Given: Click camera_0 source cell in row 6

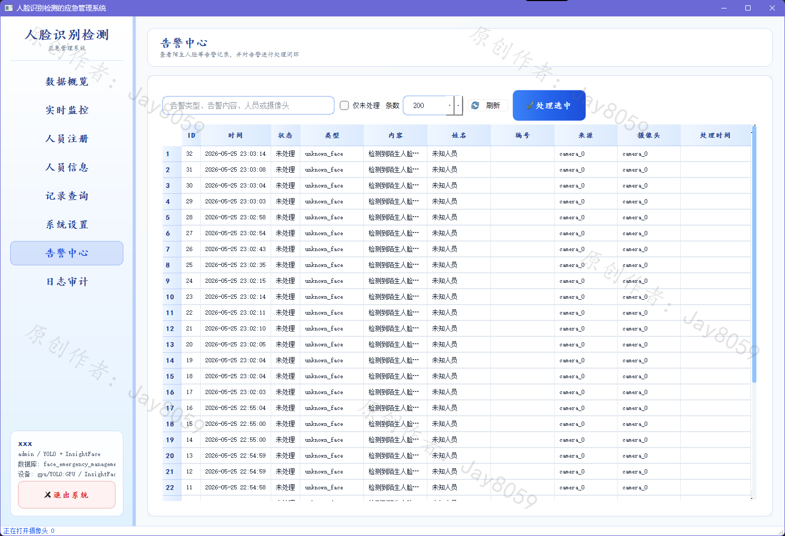Looking at the screenshot, I should 586,234.
